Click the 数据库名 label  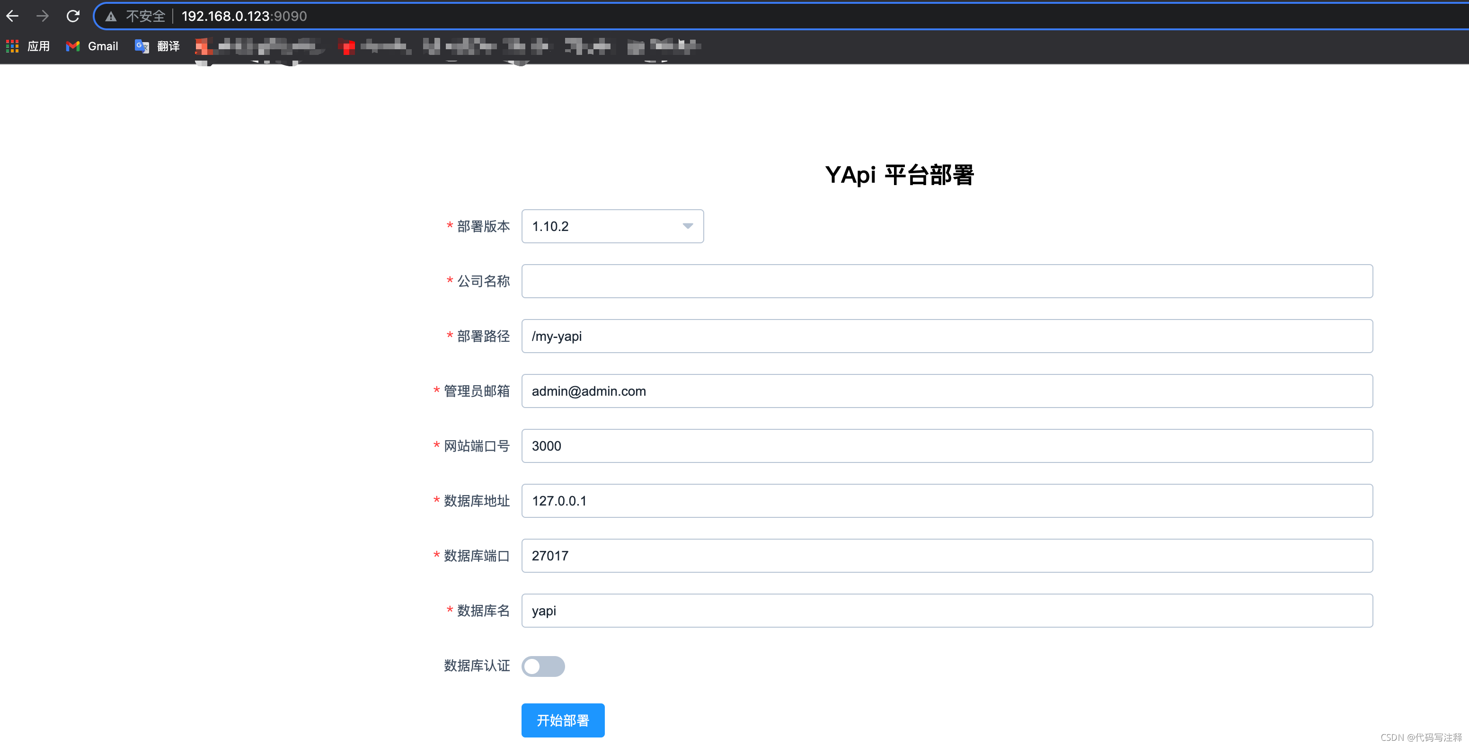(x=484, y=611)
